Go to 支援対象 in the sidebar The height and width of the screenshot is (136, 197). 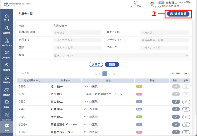click(x=7, y=30)
